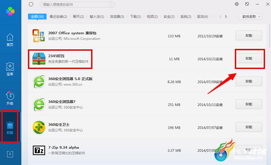This screenshot has height=165, width=271.
Task: Uninstall 2007 Office system 兼容包
Action: click(x=249, y=36)
